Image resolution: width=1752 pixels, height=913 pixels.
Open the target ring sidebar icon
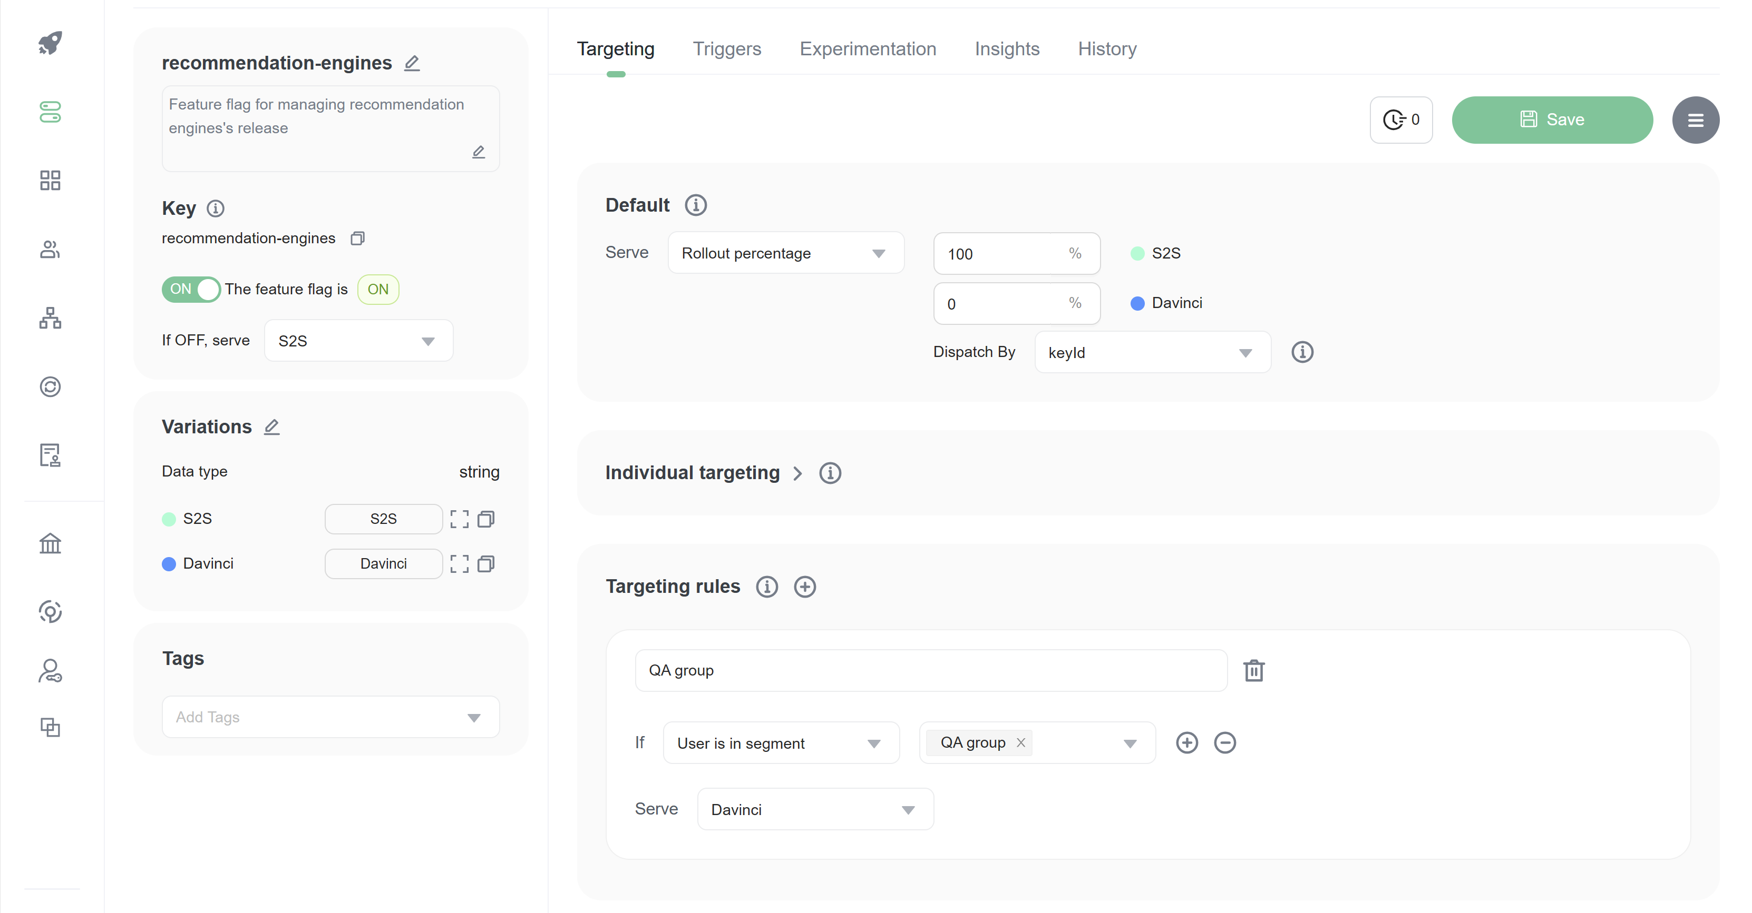coord(50,611)
